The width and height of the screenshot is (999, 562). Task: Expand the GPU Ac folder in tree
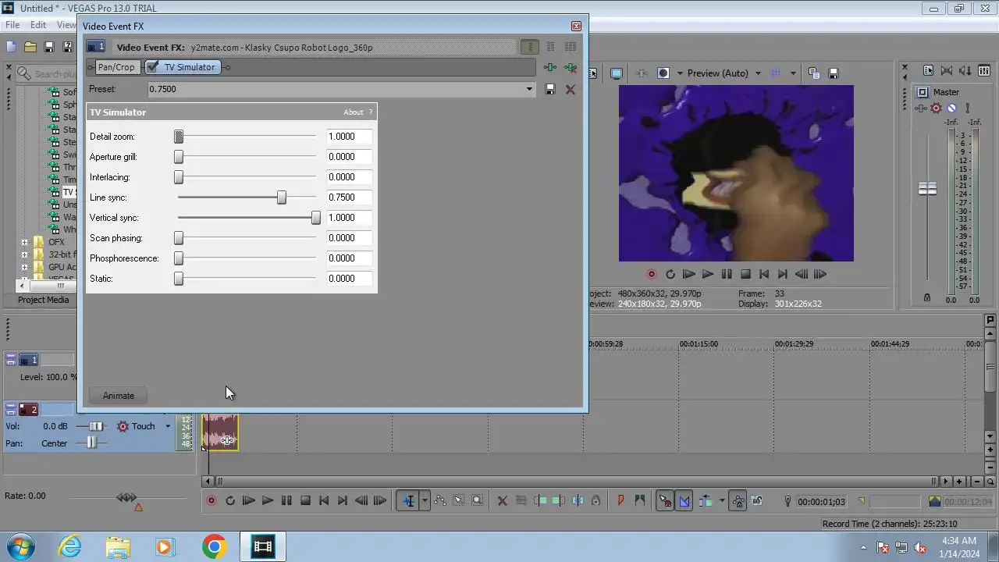(x=24, y=267)
